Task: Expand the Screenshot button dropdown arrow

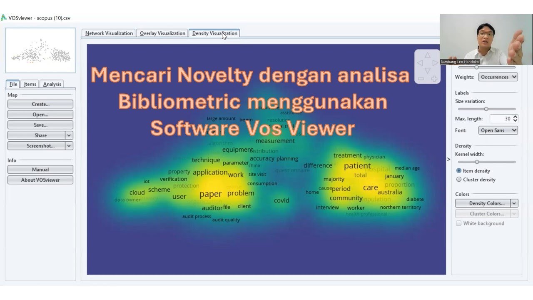Action: tap(69, 146)
